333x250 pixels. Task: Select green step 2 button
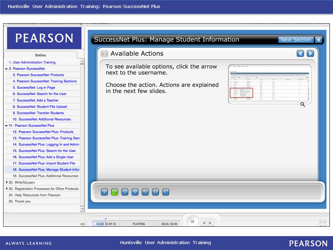(115, 192)
